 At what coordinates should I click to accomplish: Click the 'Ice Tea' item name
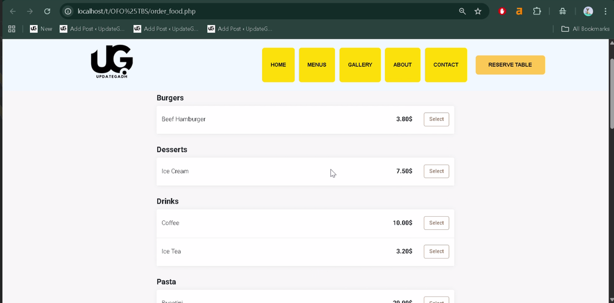click(x=171, y=252)
